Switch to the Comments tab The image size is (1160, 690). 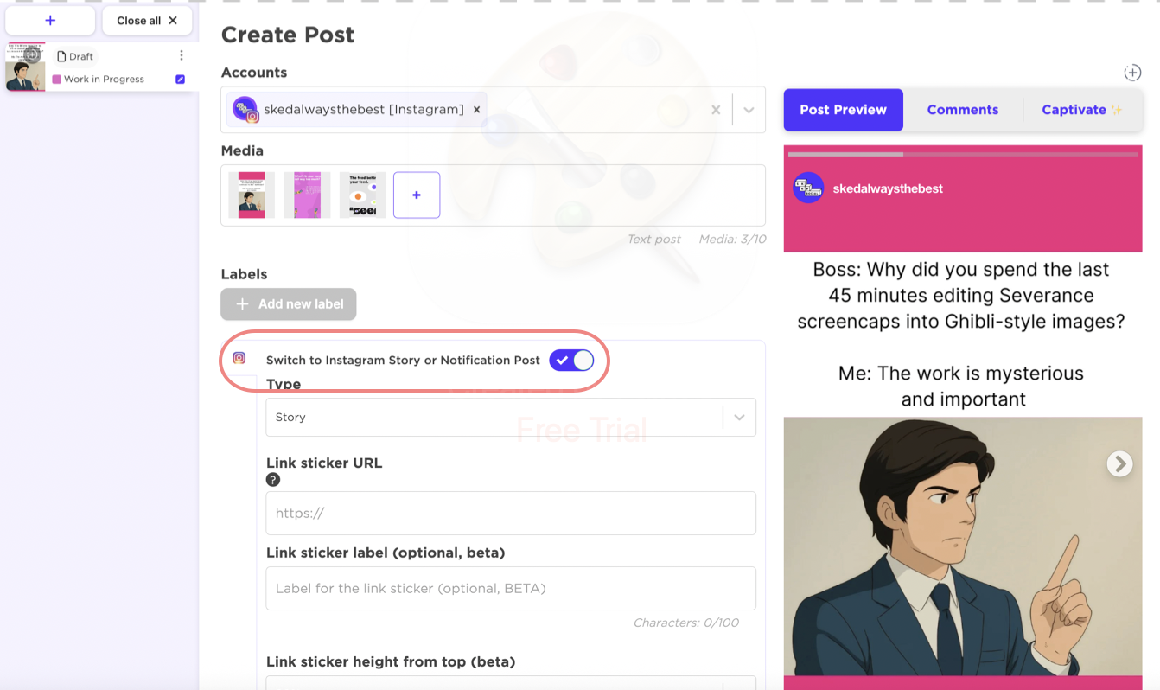[962, 110]
